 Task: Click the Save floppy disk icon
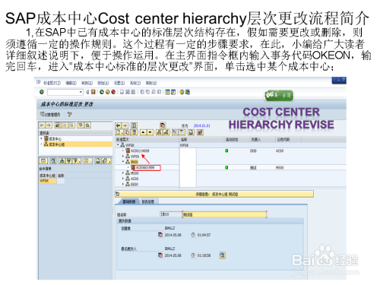(x=93, y=92)
